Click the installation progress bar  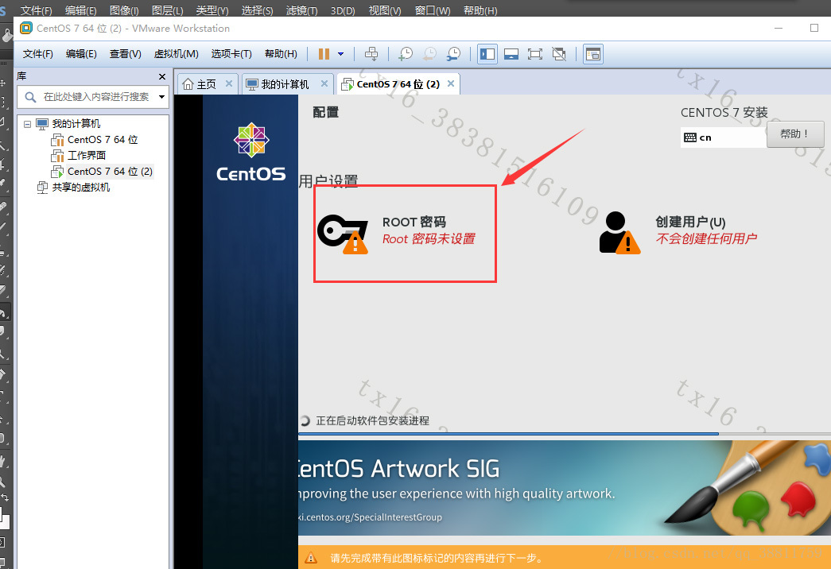pyautogui.click(x=565, y=434)
